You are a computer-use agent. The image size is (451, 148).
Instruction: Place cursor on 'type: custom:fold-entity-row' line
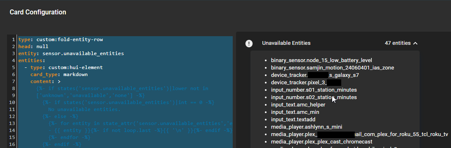click(x=61, y=39)
